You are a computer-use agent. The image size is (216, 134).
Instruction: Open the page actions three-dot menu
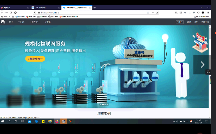[153, 13]
